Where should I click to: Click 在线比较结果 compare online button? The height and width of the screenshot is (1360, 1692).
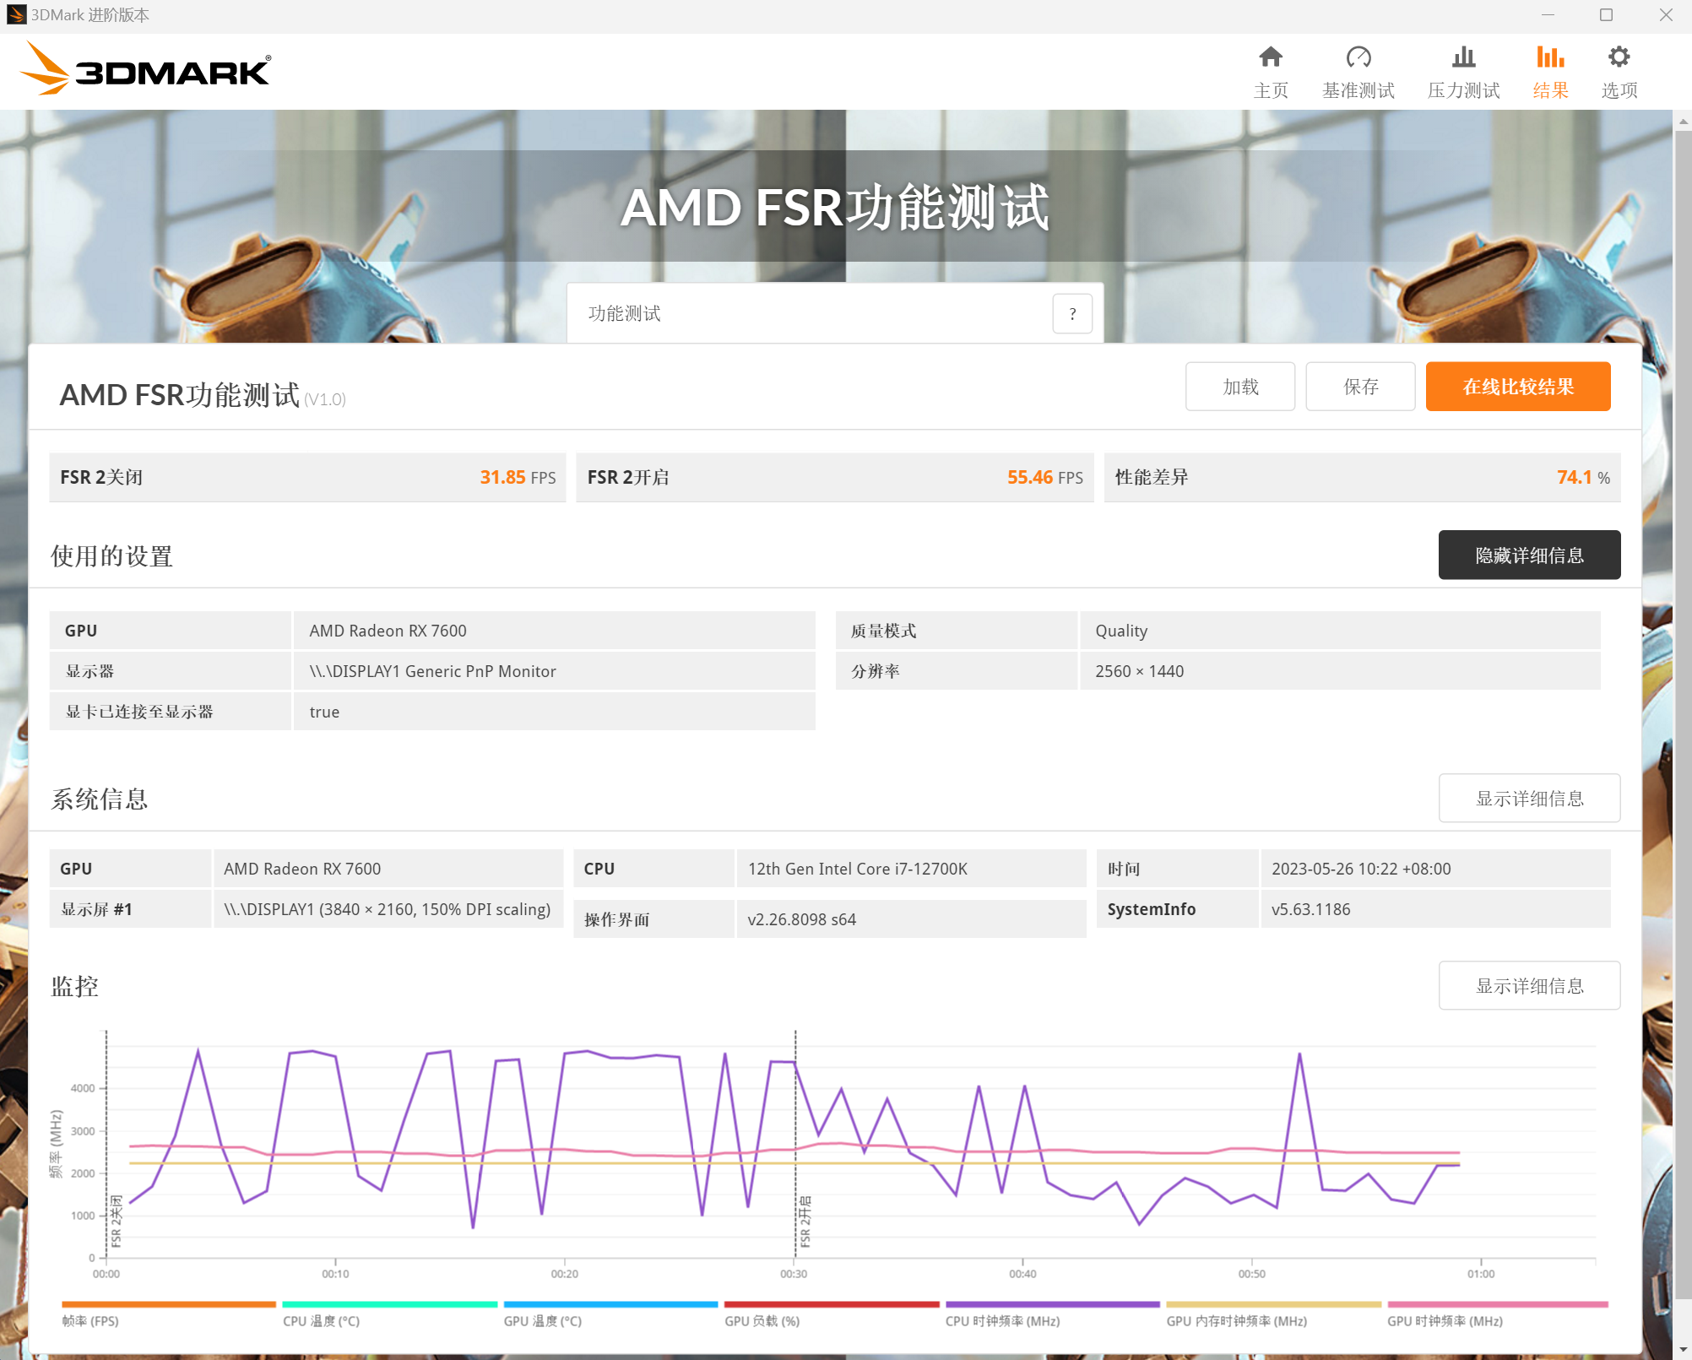[x=1518, y=387]
